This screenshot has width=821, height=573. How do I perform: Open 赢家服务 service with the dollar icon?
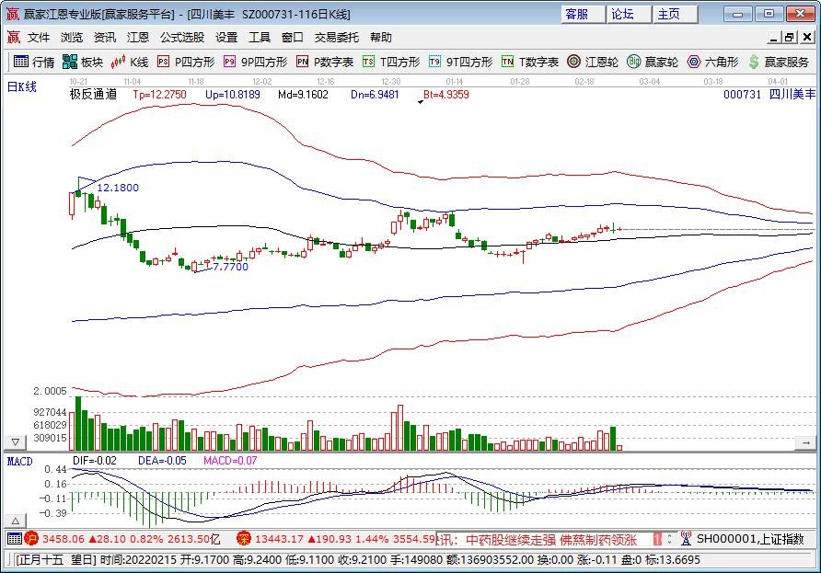[x=779, y=62]
